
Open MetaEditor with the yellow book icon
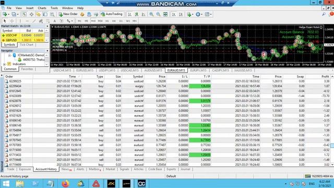82,14
